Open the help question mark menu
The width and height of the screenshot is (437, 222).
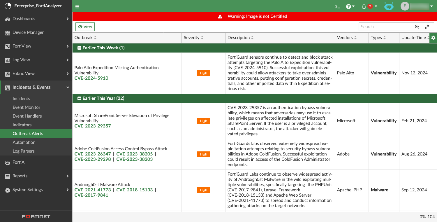[350, 6]
